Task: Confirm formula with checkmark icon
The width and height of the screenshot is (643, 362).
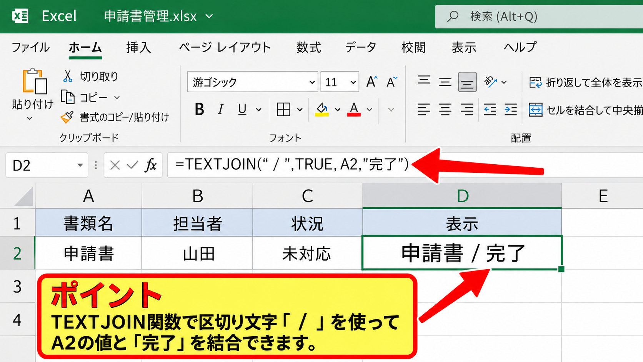Action: pos(132,165)
